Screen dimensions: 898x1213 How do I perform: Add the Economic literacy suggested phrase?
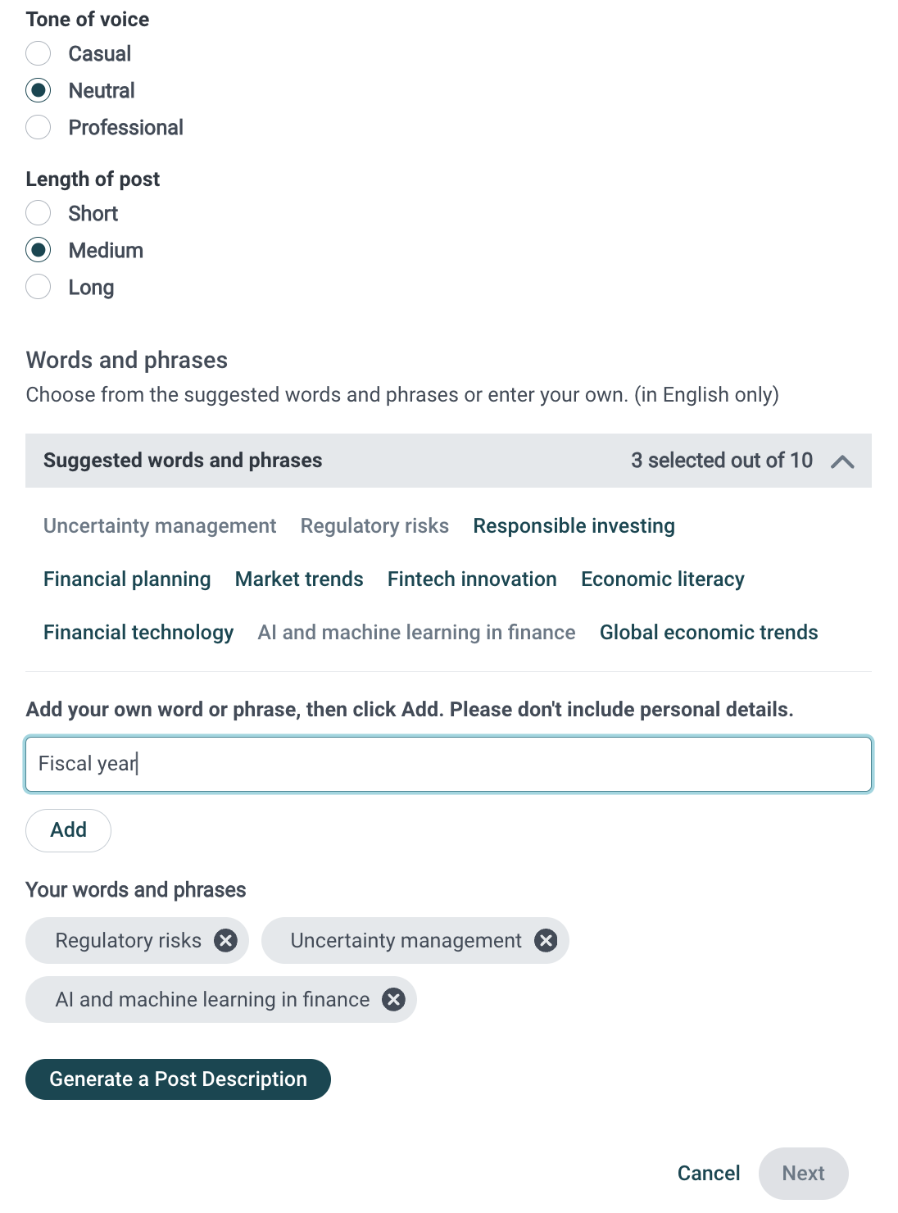(x=663, y=579)
